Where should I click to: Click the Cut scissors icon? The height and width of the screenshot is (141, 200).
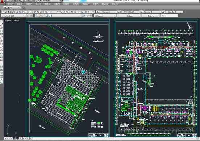(x=28, y=12)
